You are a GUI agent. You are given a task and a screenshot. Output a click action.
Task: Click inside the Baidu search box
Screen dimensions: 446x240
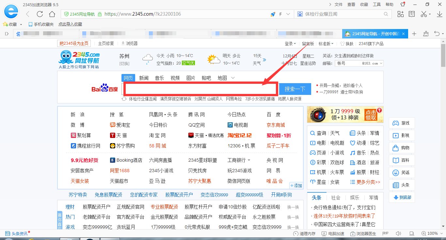point(201,88)
